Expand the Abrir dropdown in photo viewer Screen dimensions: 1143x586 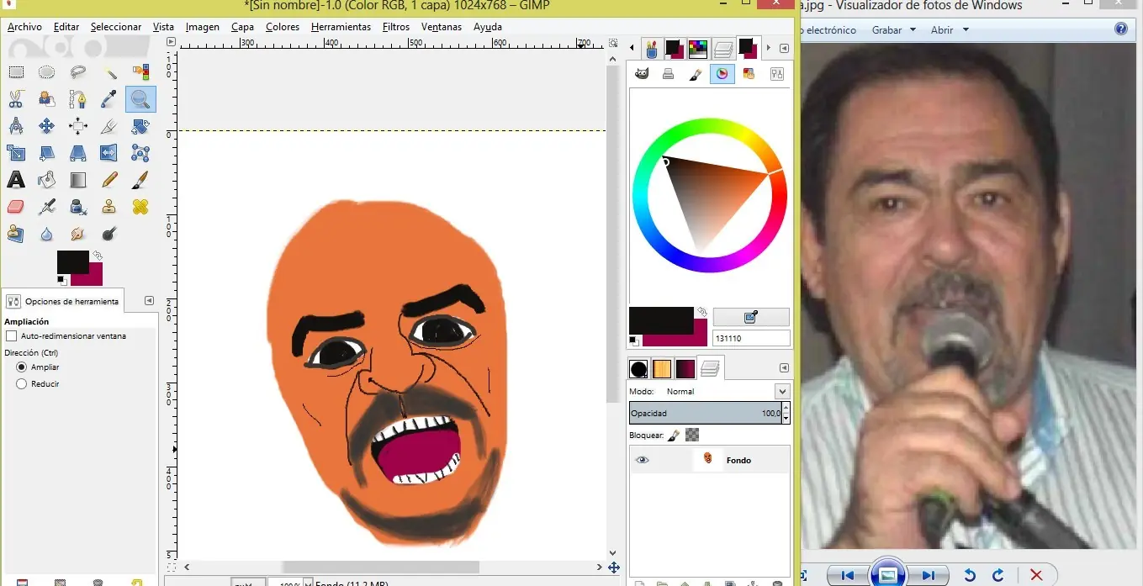(949, 30)
